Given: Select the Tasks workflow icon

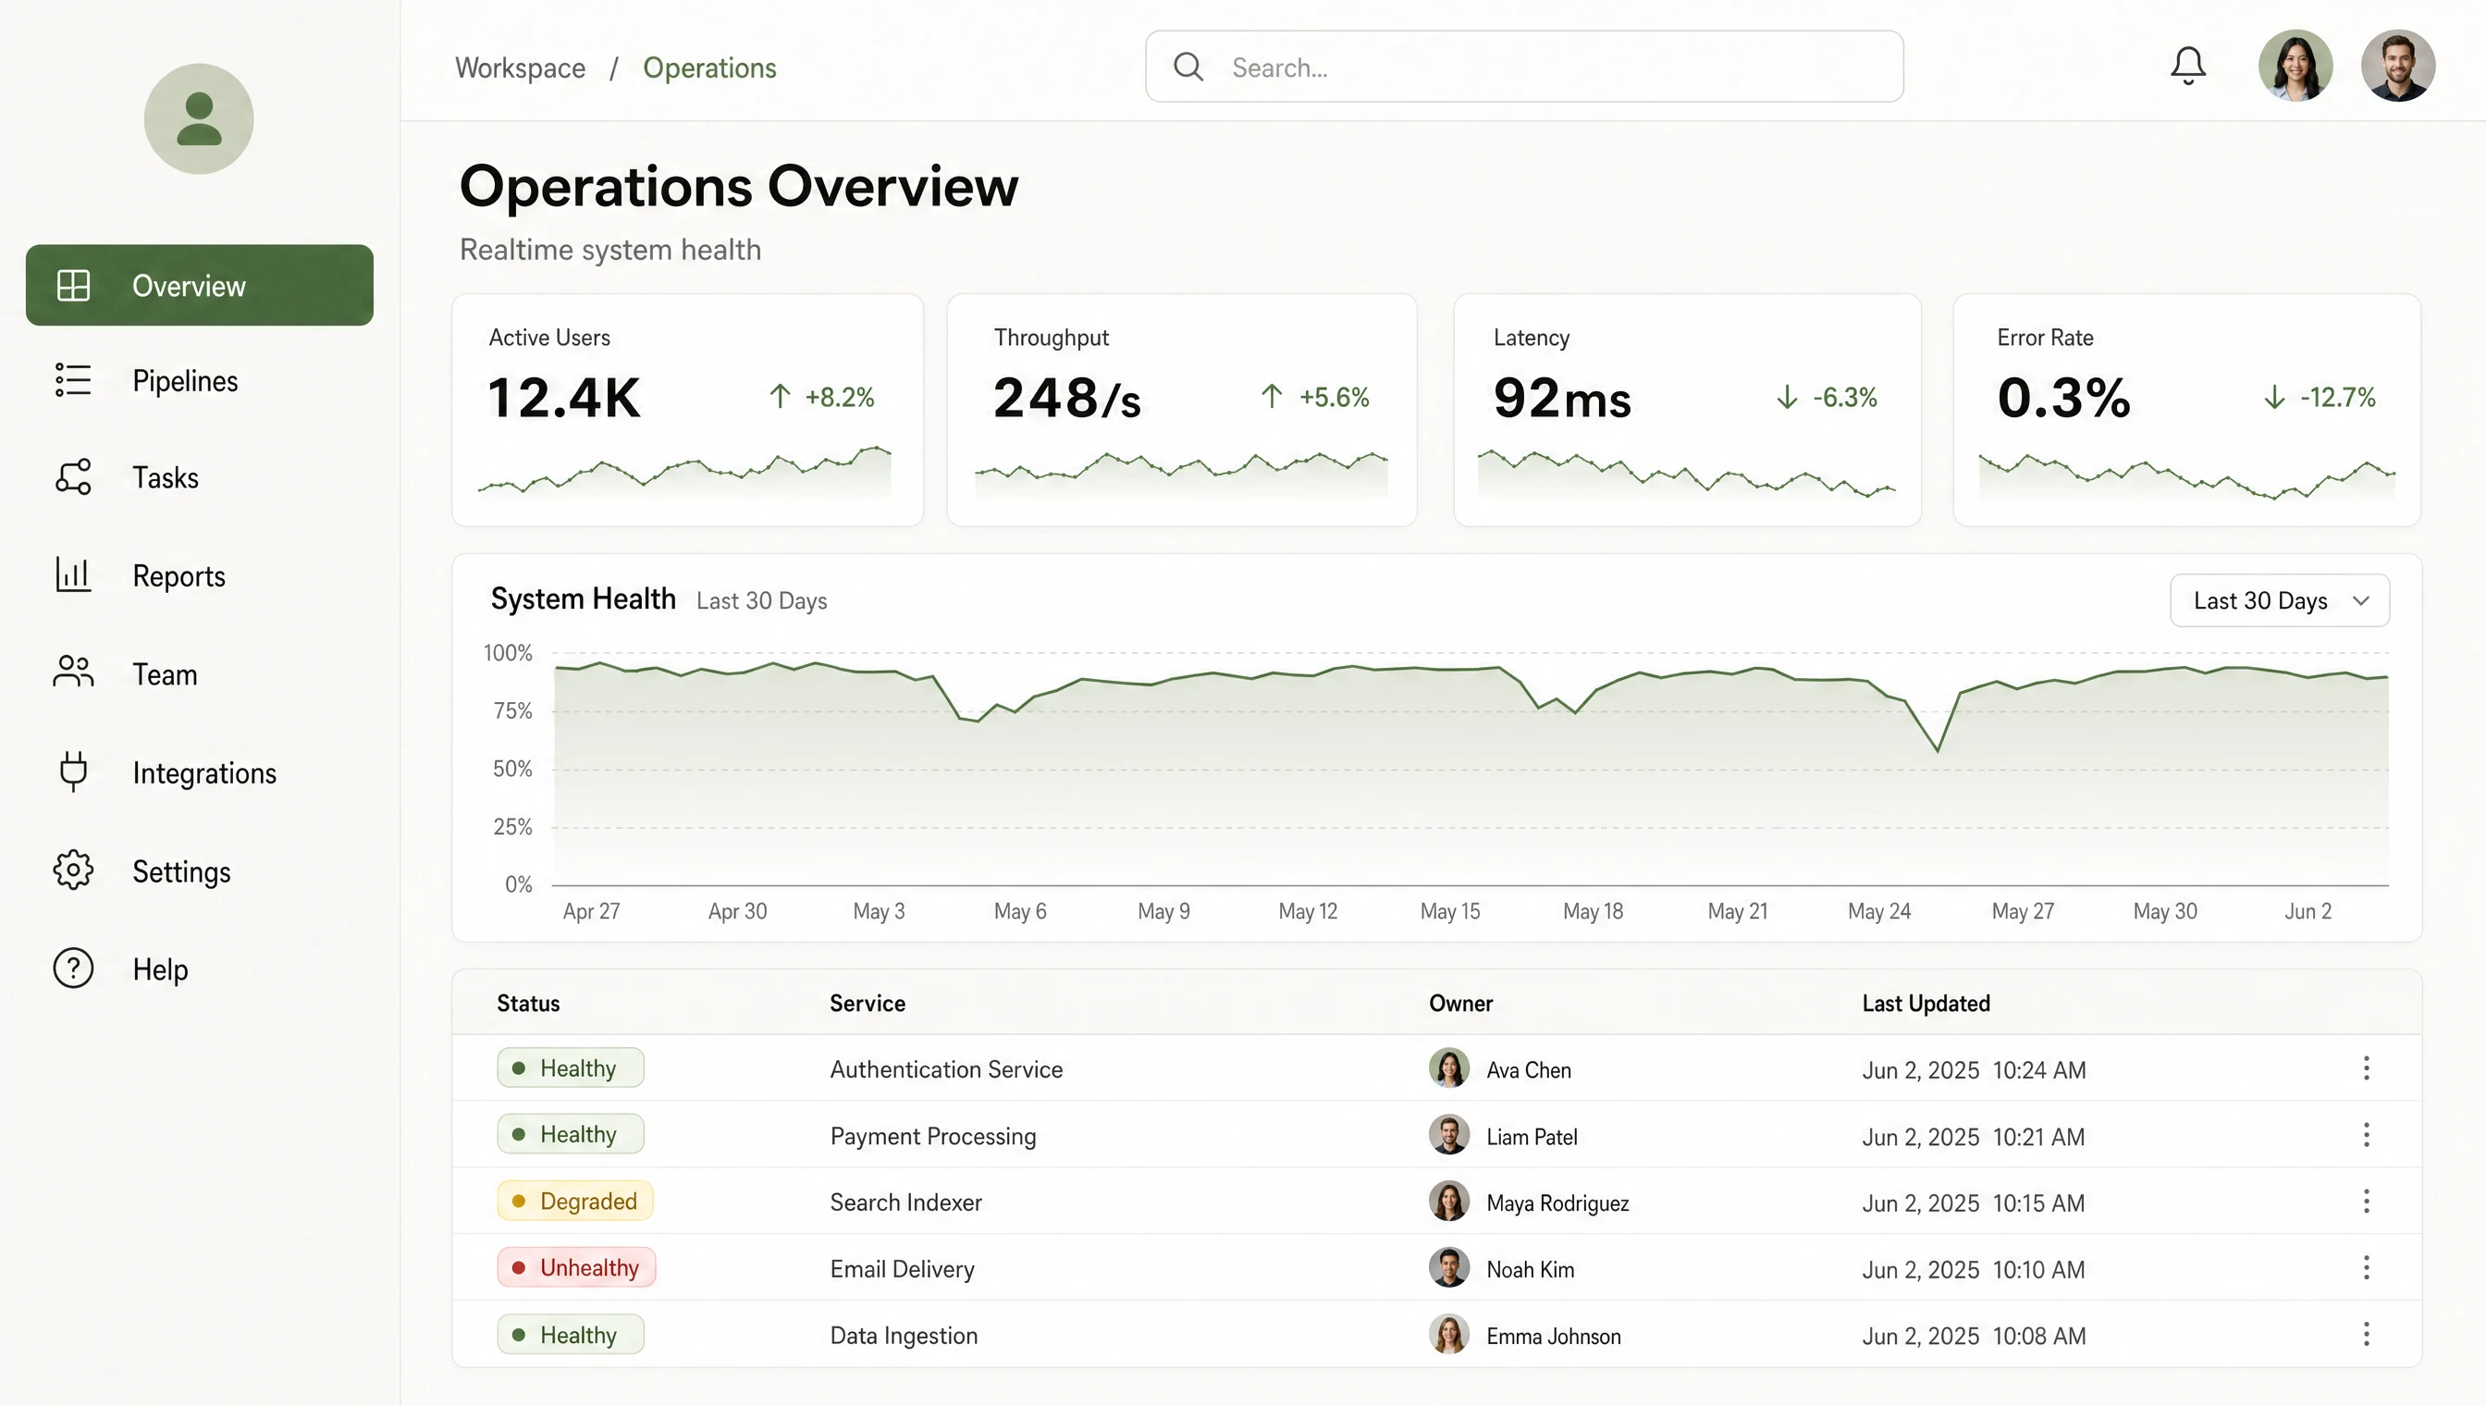Looking at the screenshot, I should pyautogui.click(x=72, y=477).
